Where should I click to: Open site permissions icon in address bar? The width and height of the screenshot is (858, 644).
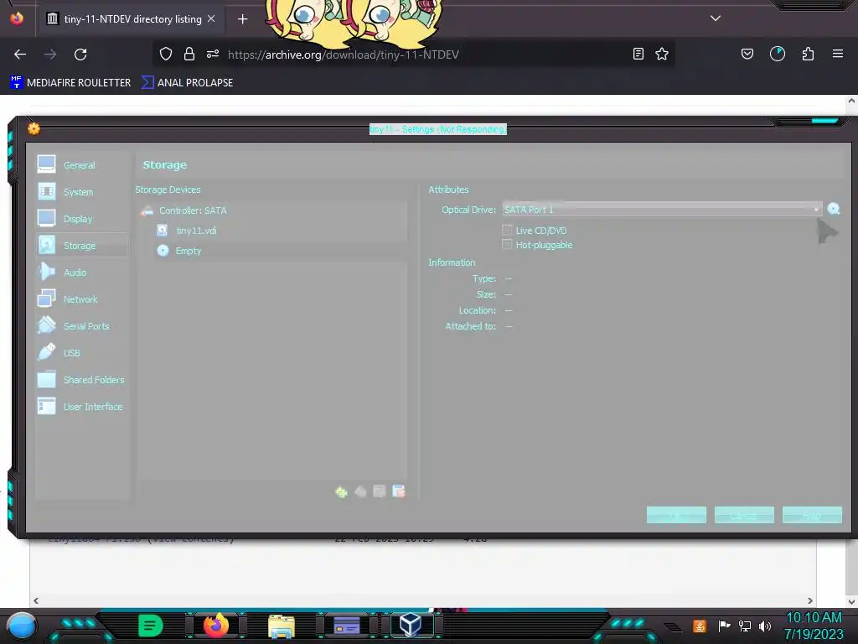coord(213,54)
